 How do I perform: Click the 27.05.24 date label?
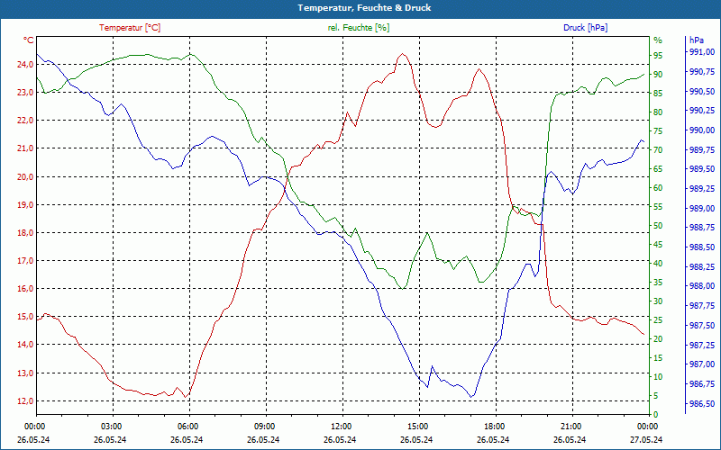click(x=647, y=439)
